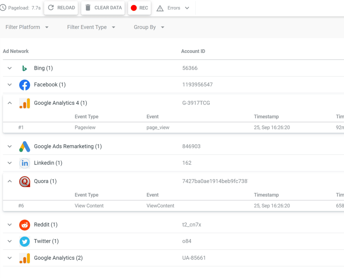Click Timestamp header under Quora
The height and width of the screenshot is (278, 344).
click(266, 195)
